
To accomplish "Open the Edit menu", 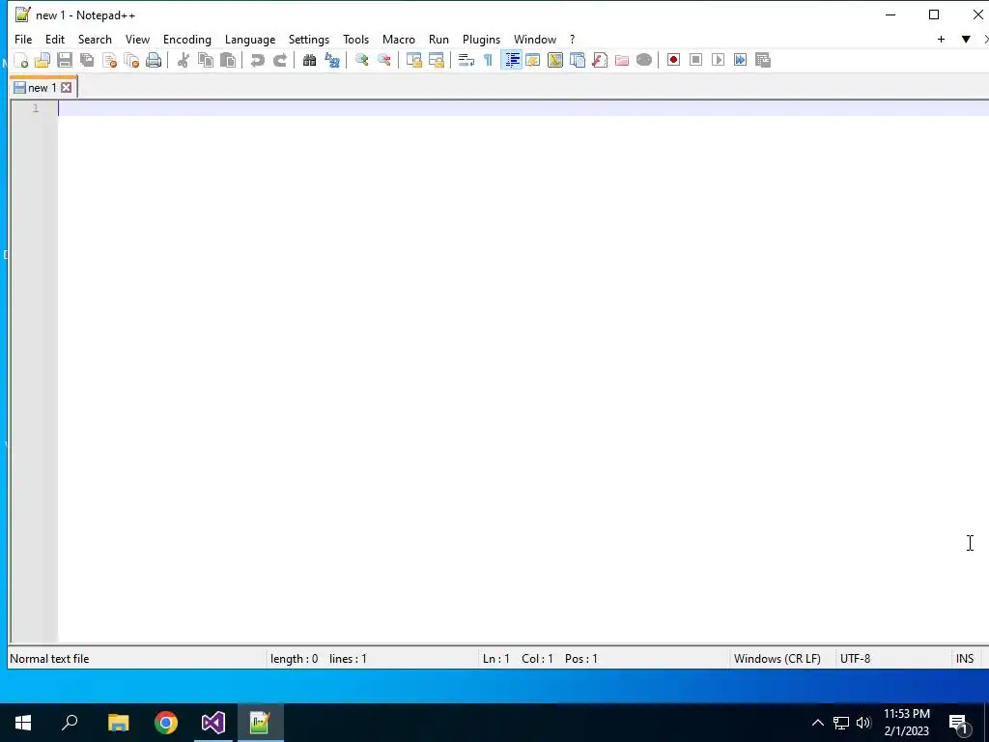I will coord(55,39).
